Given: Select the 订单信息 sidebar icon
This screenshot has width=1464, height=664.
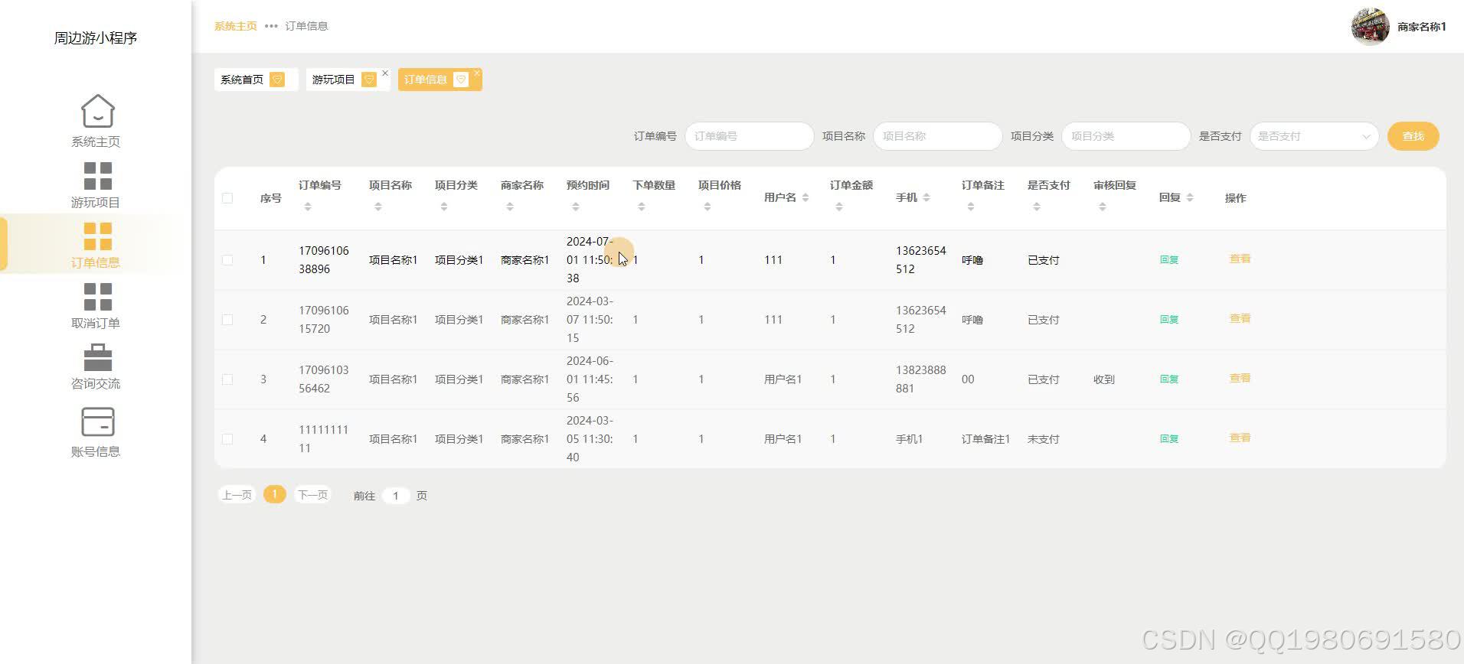Looking at the screenshot, I should (97, 236).
